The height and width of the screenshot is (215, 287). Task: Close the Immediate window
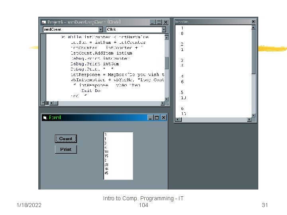(x=254, y=21)
